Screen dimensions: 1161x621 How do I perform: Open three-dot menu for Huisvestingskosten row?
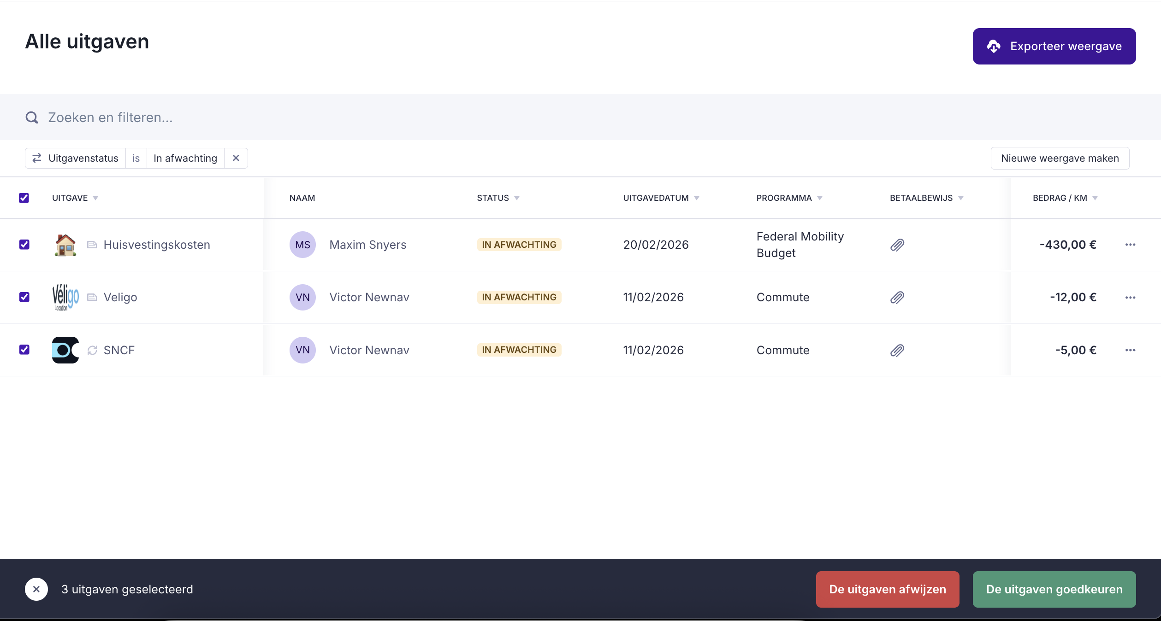[x=1130, y=245]
